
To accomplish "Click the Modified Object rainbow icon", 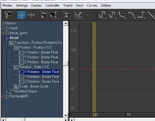I will (11, 92).
